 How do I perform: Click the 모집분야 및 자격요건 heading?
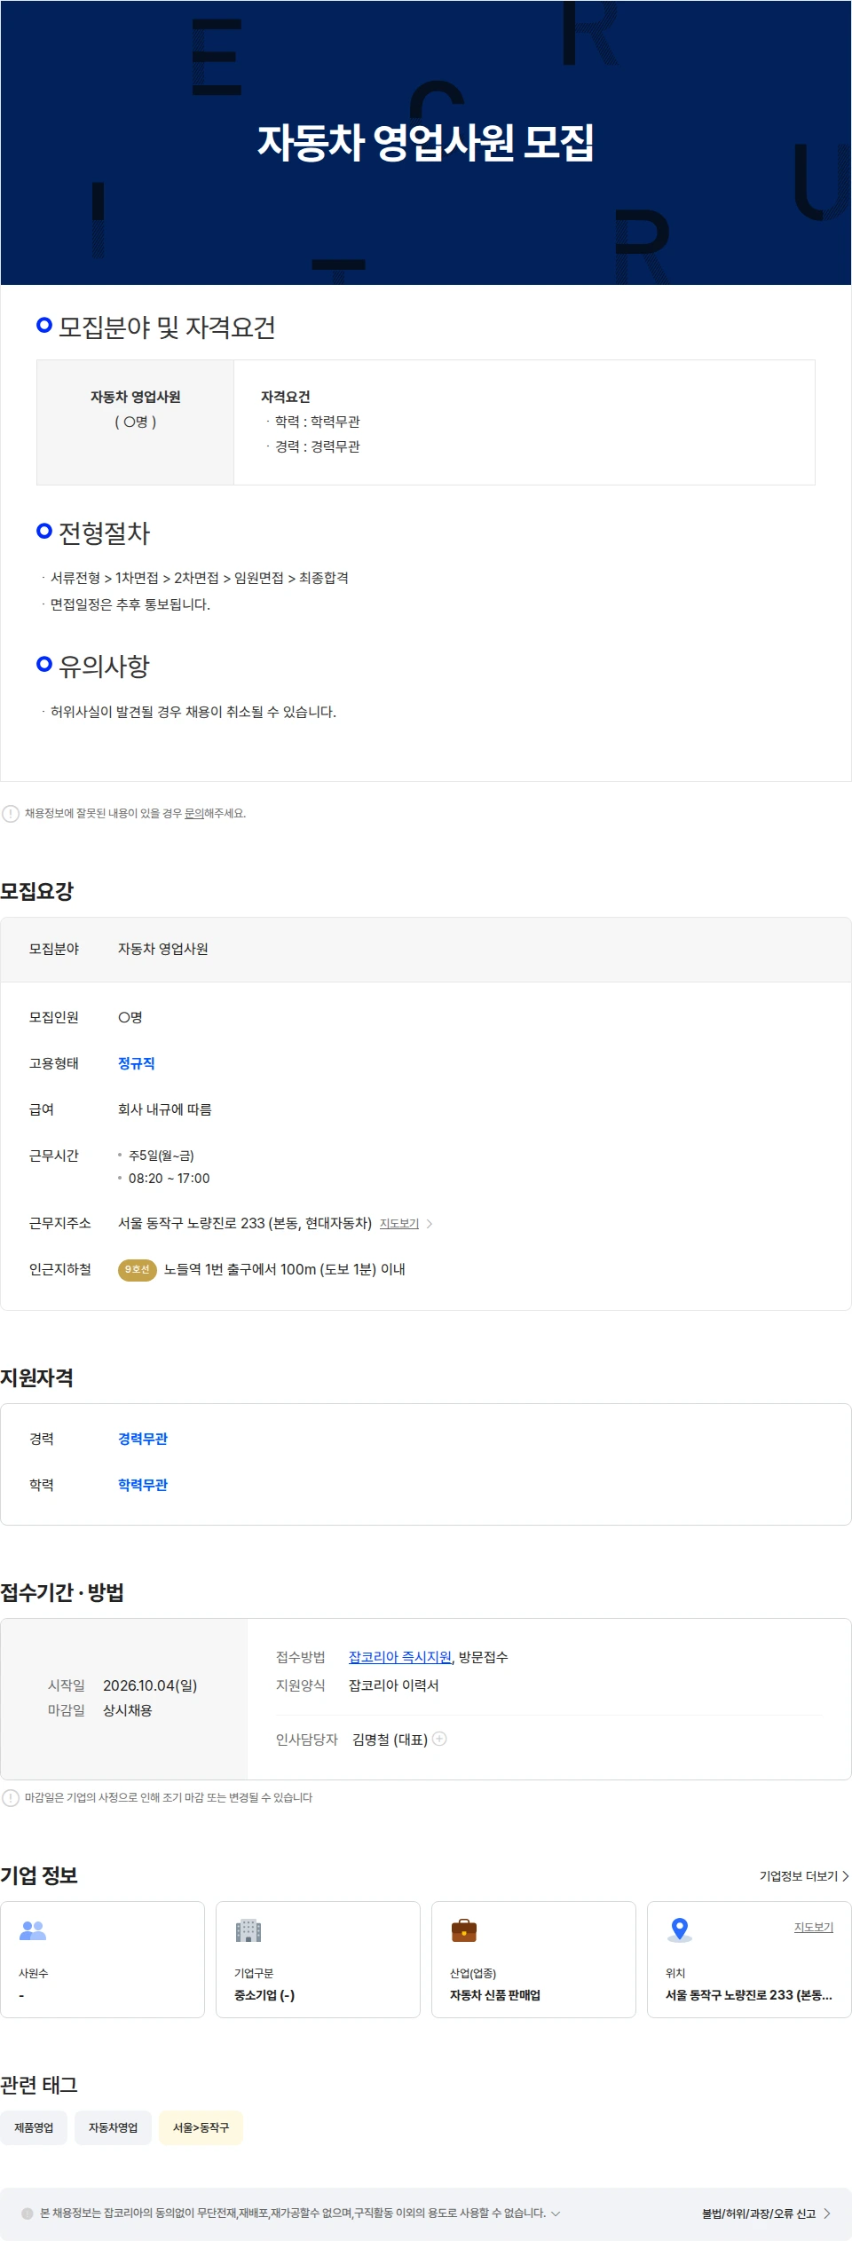pos(167,327)
